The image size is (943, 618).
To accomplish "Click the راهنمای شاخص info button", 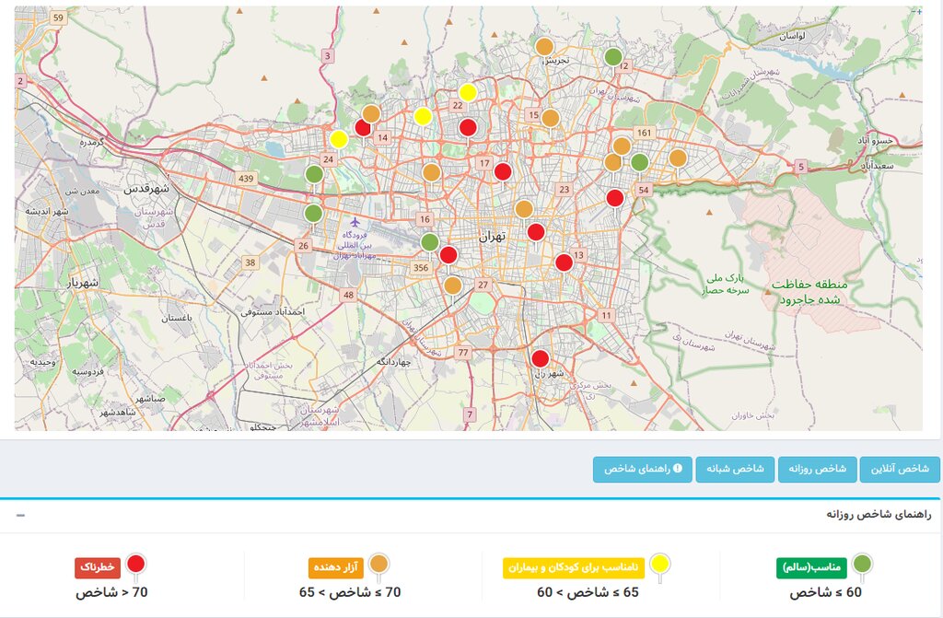I will coord(642,469).
